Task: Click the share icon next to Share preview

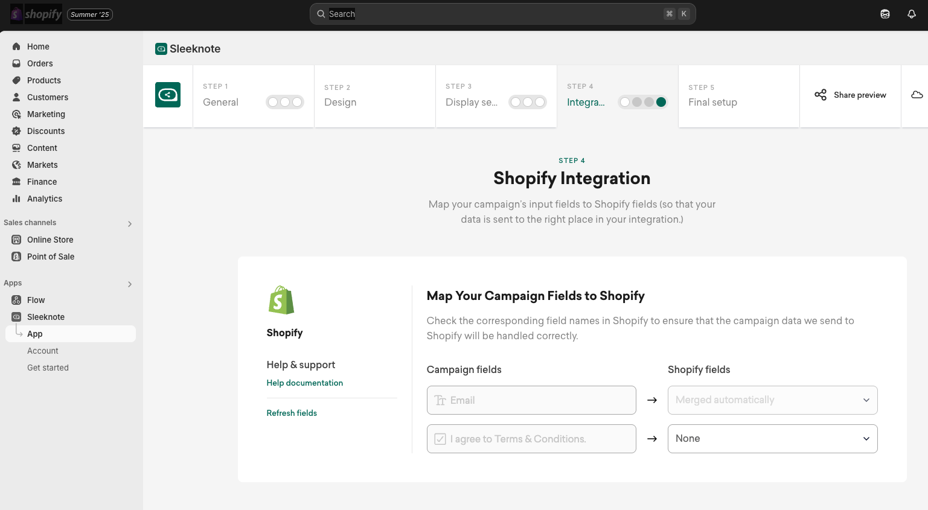Action: tap(821, 95)
